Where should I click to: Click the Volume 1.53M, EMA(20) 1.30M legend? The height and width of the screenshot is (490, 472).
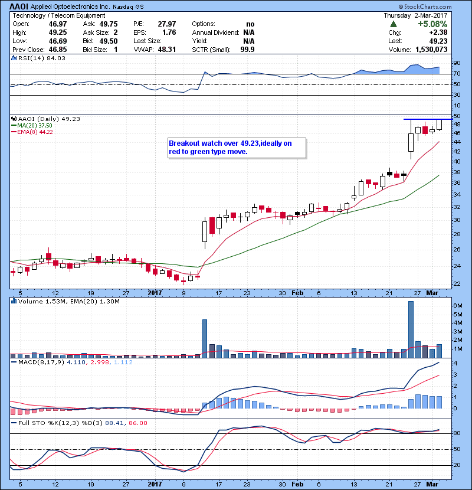pos(68,301)
